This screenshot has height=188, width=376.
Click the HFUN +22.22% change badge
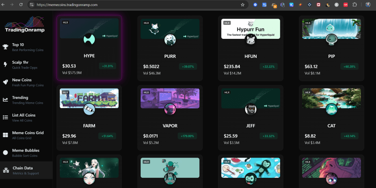click(x=268, y=66)
